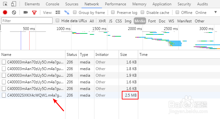
Task: Stop recording with the red record button
Action: click(x=5, y=13)
